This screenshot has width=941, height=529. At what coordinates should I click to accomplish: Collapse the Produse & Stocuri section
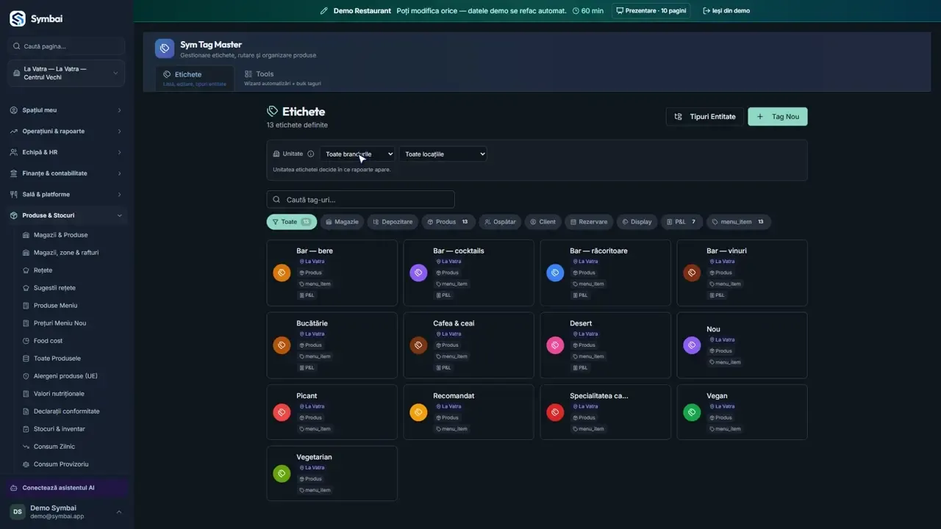[x=66, y=215]
